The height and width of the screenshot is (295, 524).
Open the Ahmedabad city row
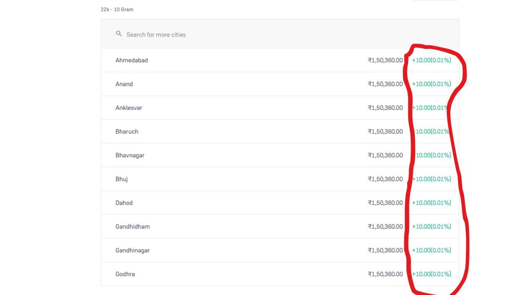(x=280, y=60)
